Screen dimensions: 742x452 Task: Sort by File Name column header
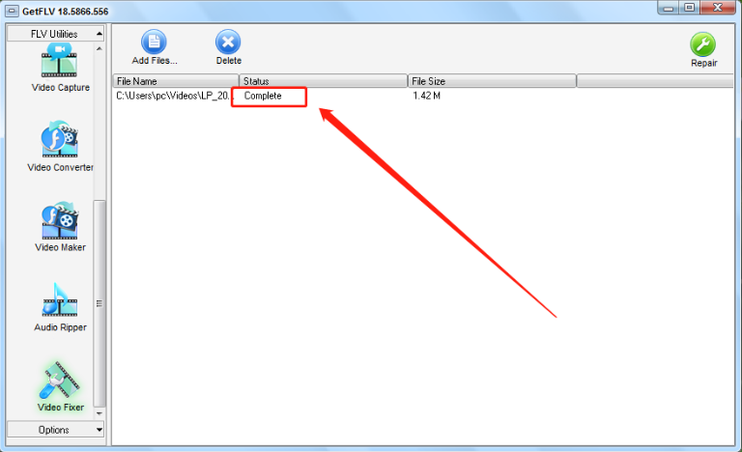176,81
